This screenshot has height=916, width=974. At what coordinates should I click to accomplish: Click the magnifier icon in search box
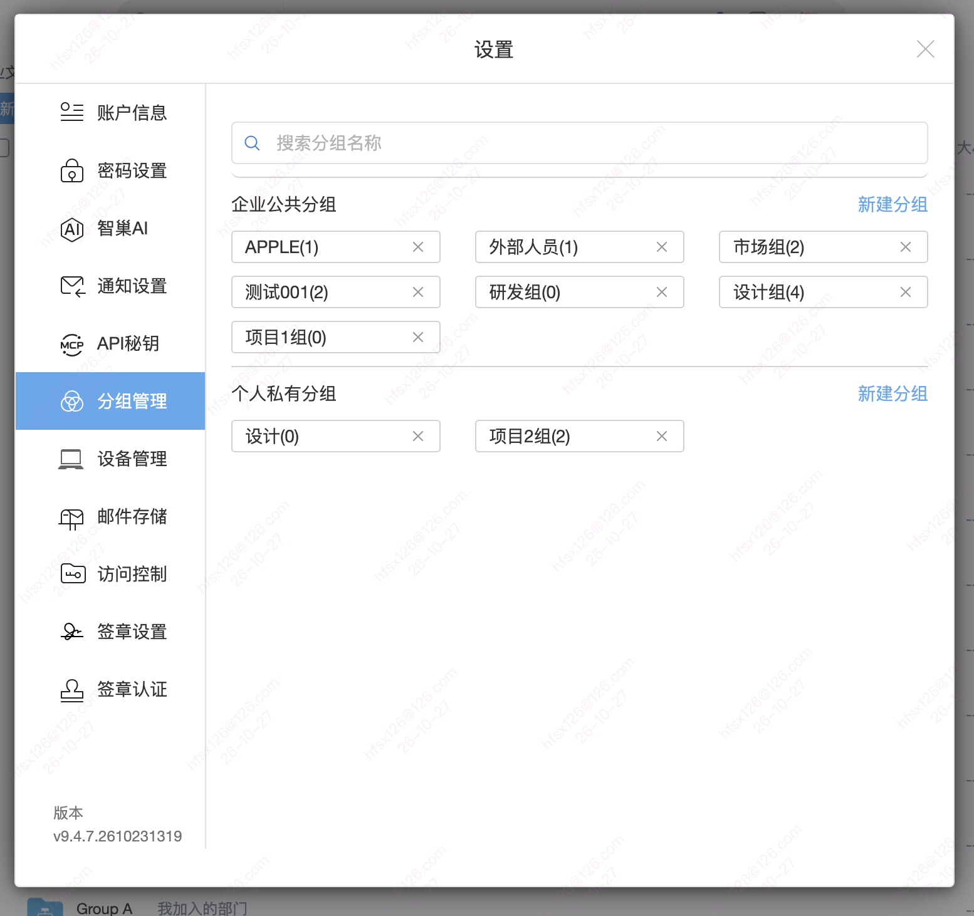point(252,143)
